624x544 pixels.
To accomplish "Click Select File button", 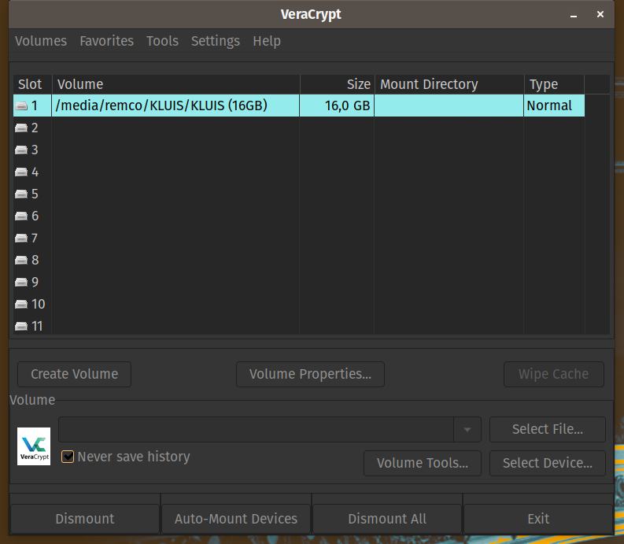I will [x=548, y=429].
